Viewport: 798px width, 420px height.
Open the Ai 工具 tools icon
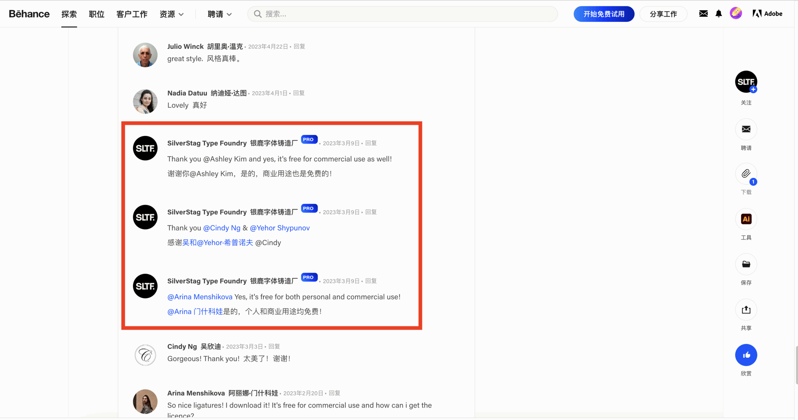pyautogui.click(x=746, y=219)
